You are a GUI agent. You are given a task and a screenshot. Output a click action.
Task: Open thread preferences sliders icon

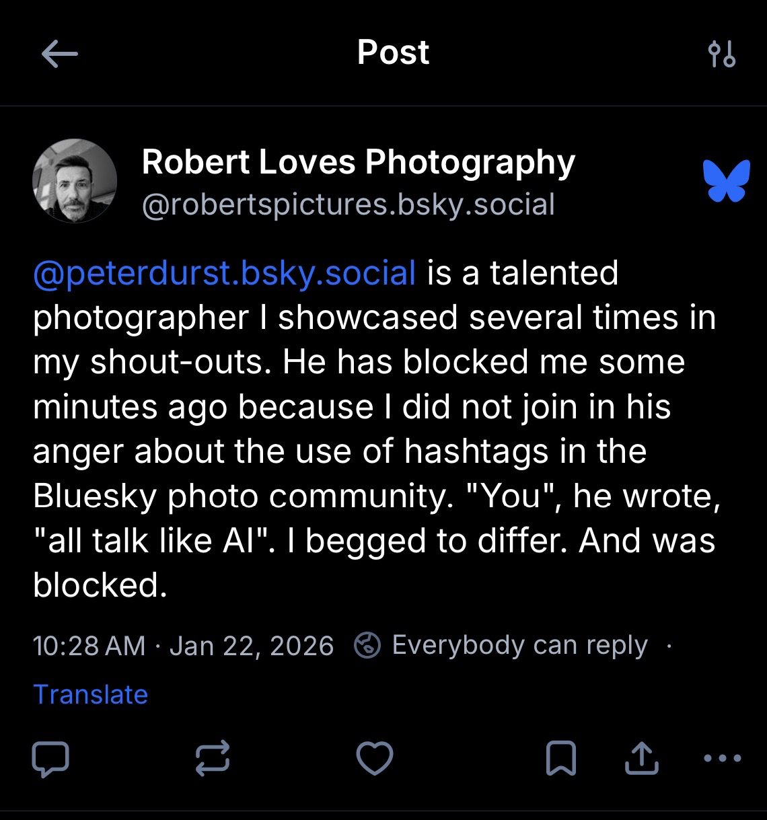click(722, 54)
